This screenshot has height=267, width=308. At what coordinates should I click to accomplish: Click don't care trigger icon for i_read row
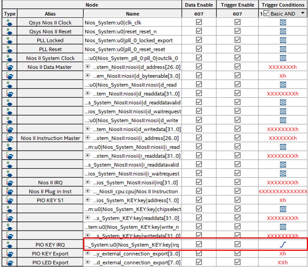[283, 147]
